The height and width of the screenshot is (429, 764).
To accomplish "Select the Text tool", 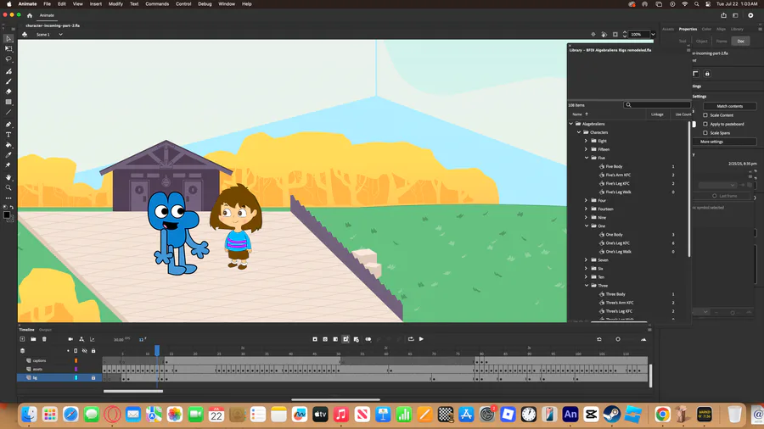I will [8, 135].
